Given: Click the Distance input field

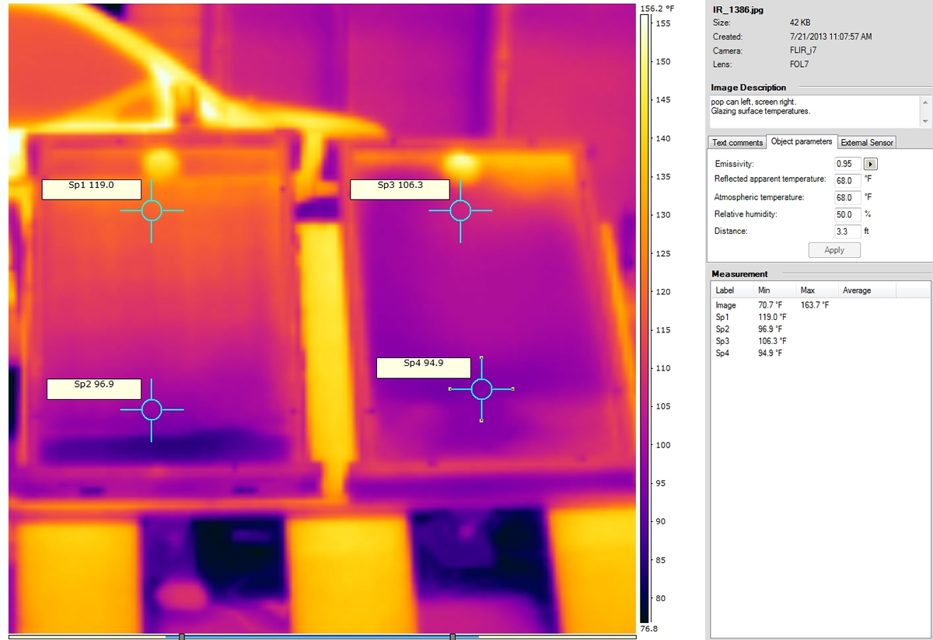Looking at the screenshot, I should [x=847, y=231].
